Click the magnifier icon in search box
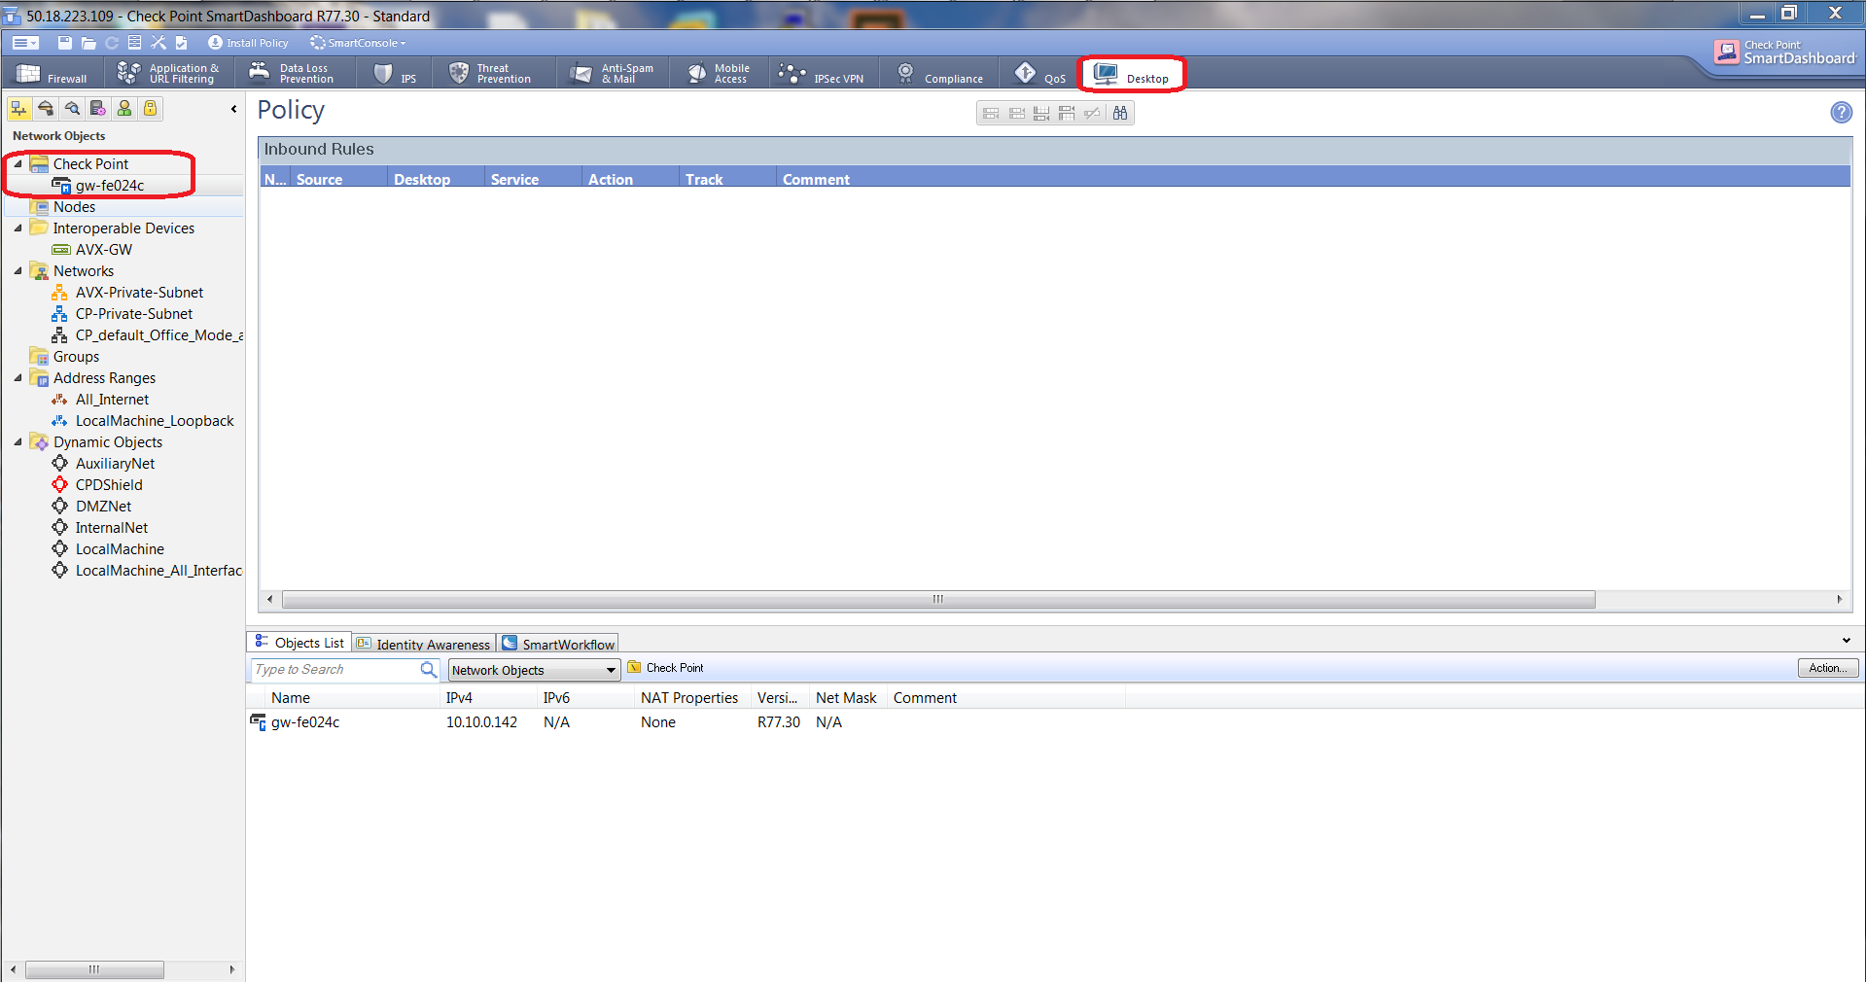 click(x=428, y=670)
